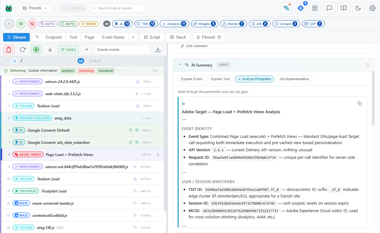Filter by the Widgets 9 chip

pos(204,24)
